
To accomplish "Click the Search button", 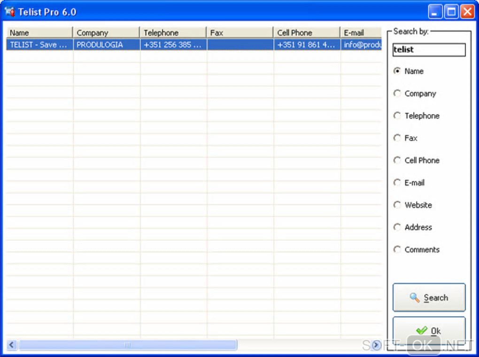I will point(429,297).
